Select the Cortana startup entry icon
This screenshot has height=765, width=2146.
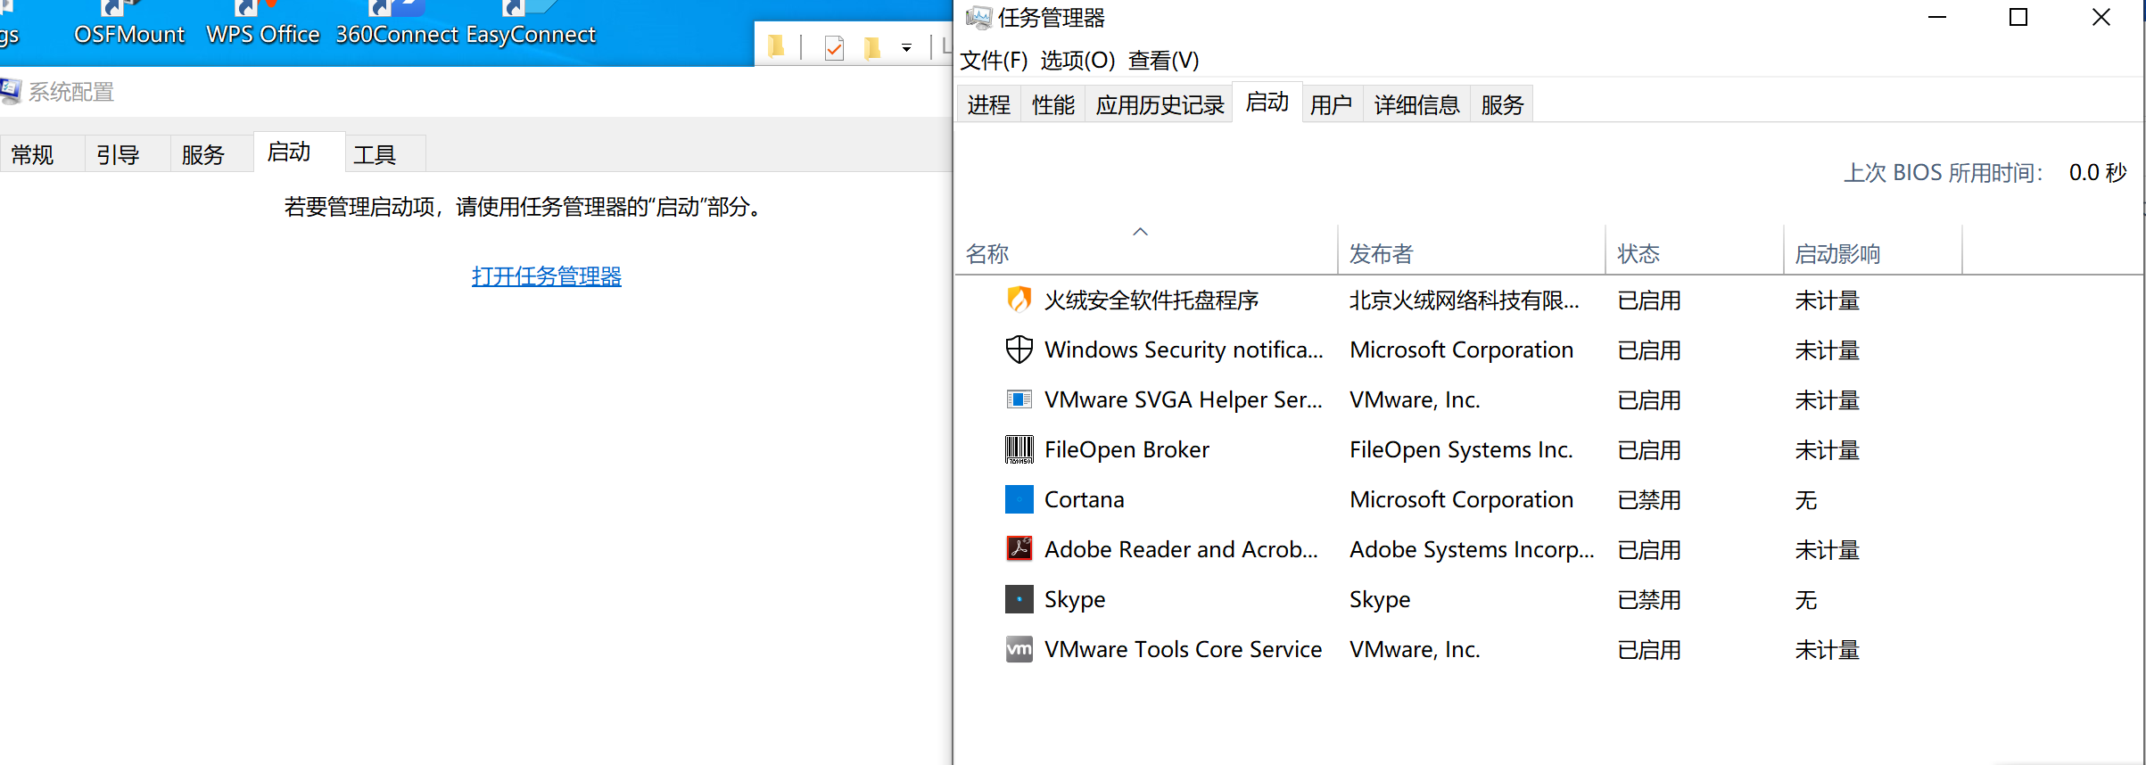1019,499
